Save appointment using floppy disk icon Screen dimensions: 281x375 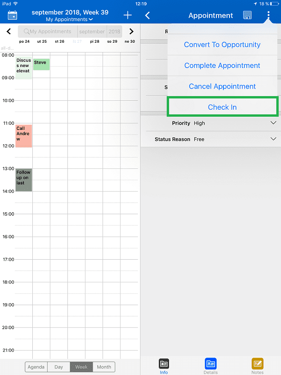247,15
